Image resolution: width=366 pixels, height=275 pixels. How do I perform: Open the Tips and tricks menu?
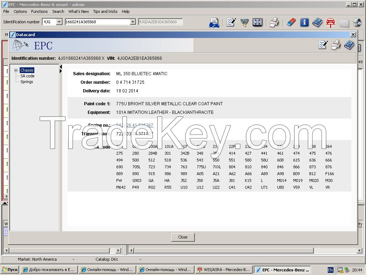click(105, 11)
